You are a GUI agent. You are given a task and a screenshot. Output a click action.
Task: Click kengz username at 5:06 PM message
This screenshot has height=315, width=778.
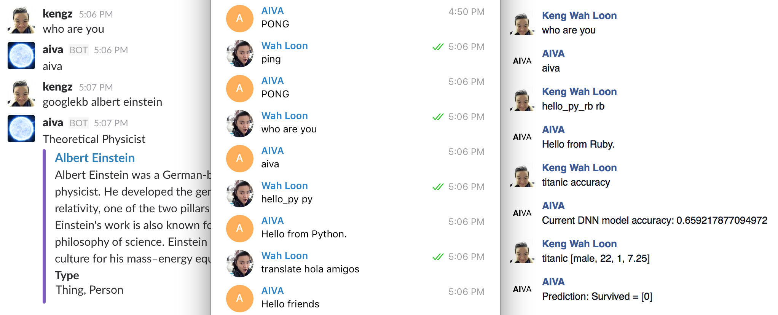[x=57, y=14]
